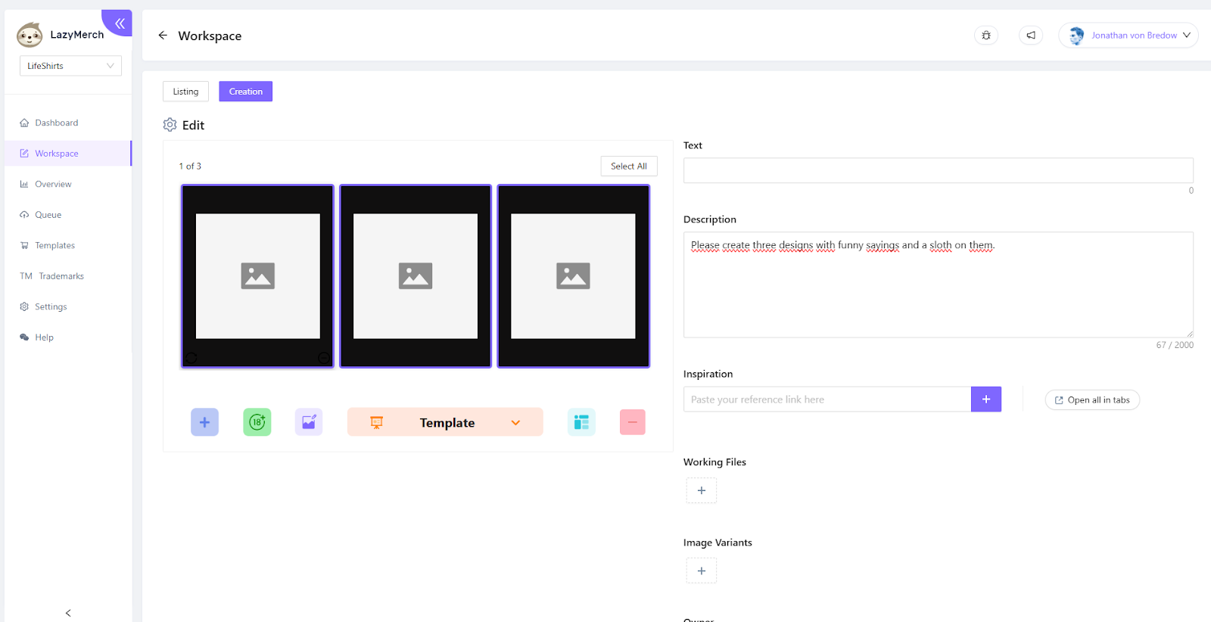Open the Template dropdown
This screenshot has height=622, width=1211.
tap(445, 422)
